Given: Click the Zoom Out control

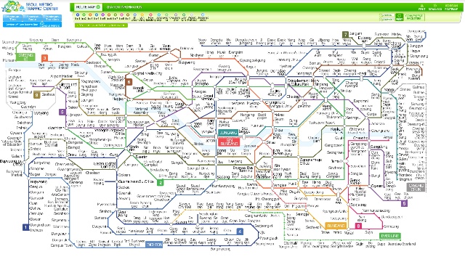Looking at the screenshot, I should point(387,20).
